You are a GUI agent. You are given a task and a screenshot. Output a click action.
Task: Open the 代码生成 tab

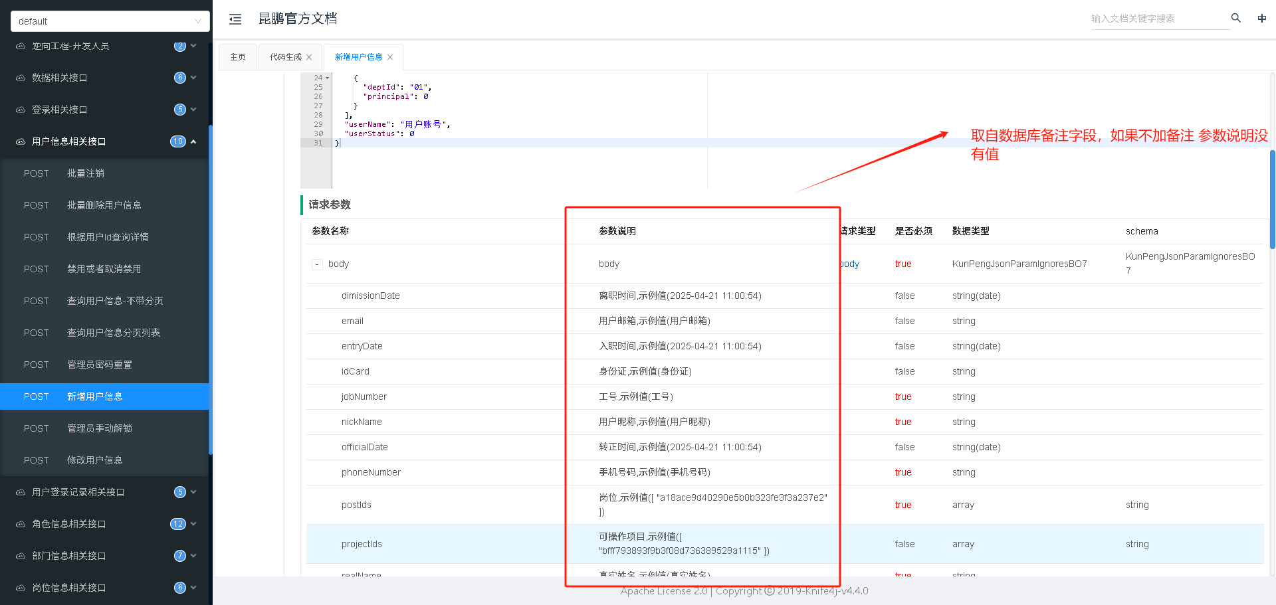[x=285, y=57]
